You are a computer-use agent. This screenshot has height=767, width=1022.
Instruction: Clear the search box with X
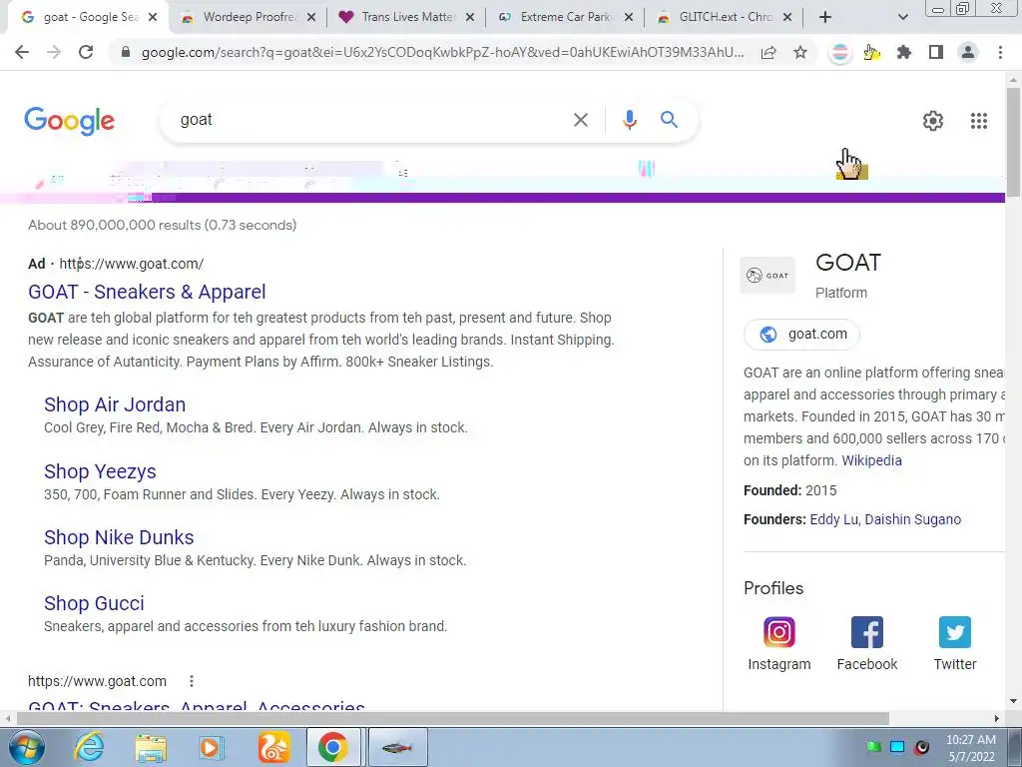580,120
